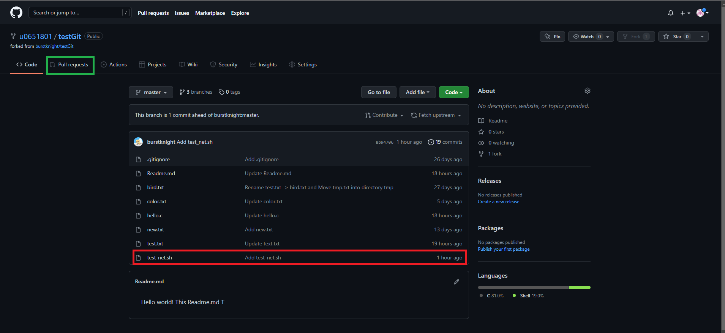The width and height of the screenshot is (725, 333).
Task: Expand the Watch options arrow
Action: (x=608, y=37)
